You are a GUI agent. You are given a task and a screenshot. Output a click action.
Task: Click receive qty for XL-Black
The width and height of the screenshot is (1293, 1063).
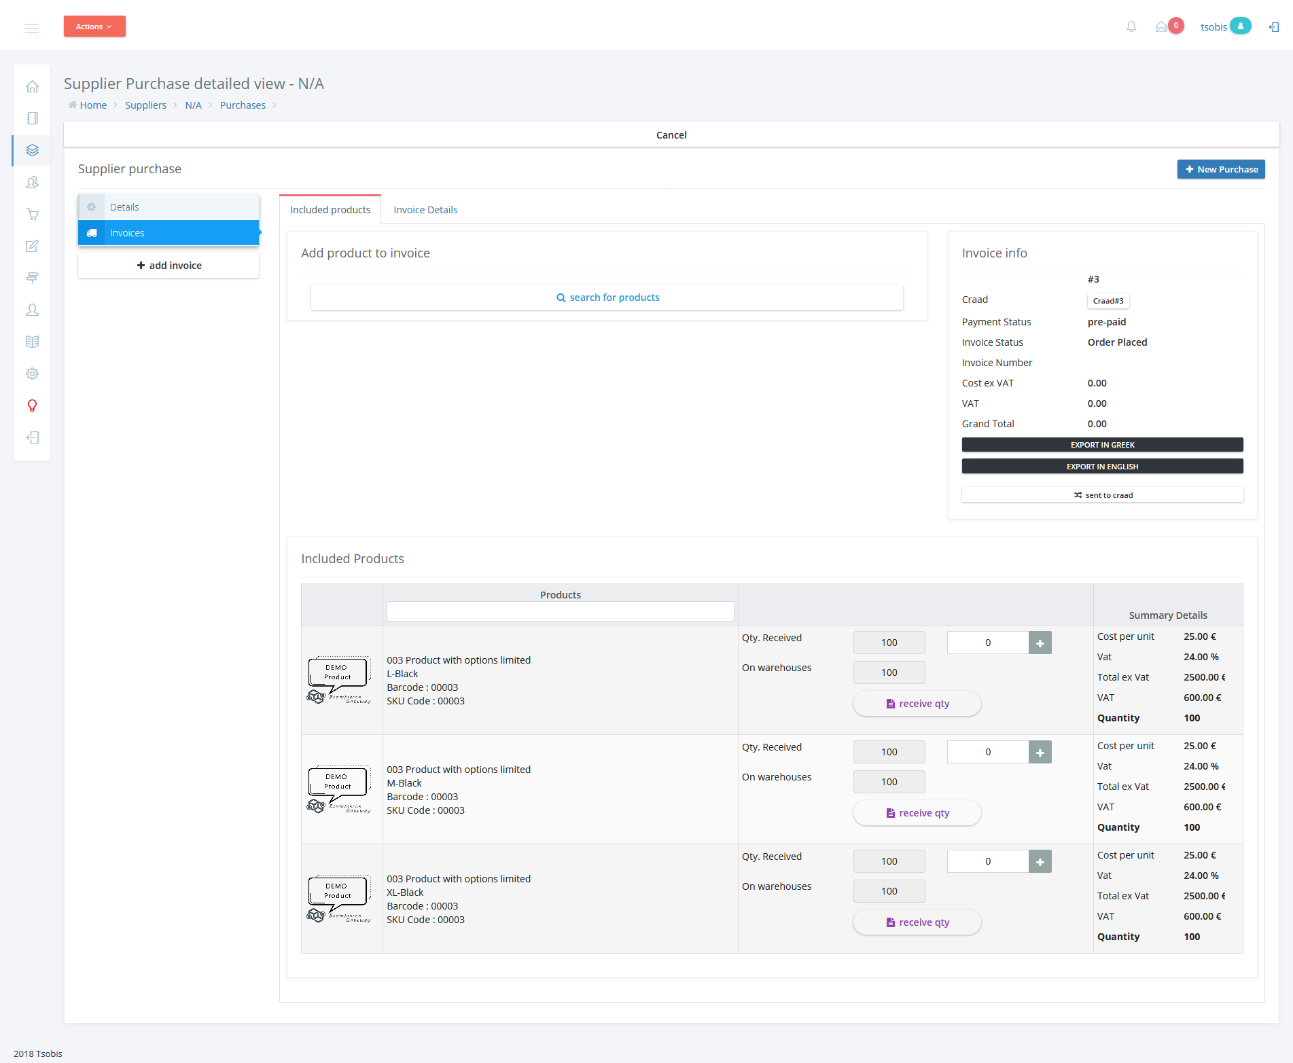[917, 922]
